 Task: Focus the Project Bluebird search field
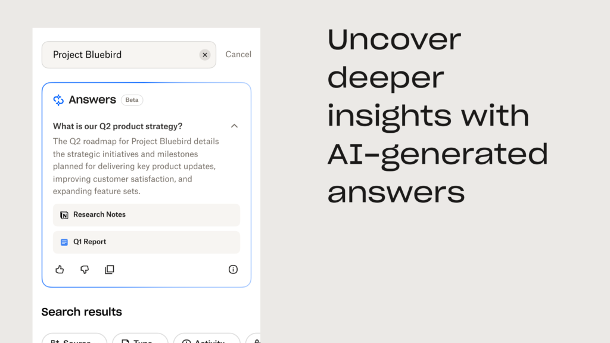pyautogui.click(x=119, y=55)
